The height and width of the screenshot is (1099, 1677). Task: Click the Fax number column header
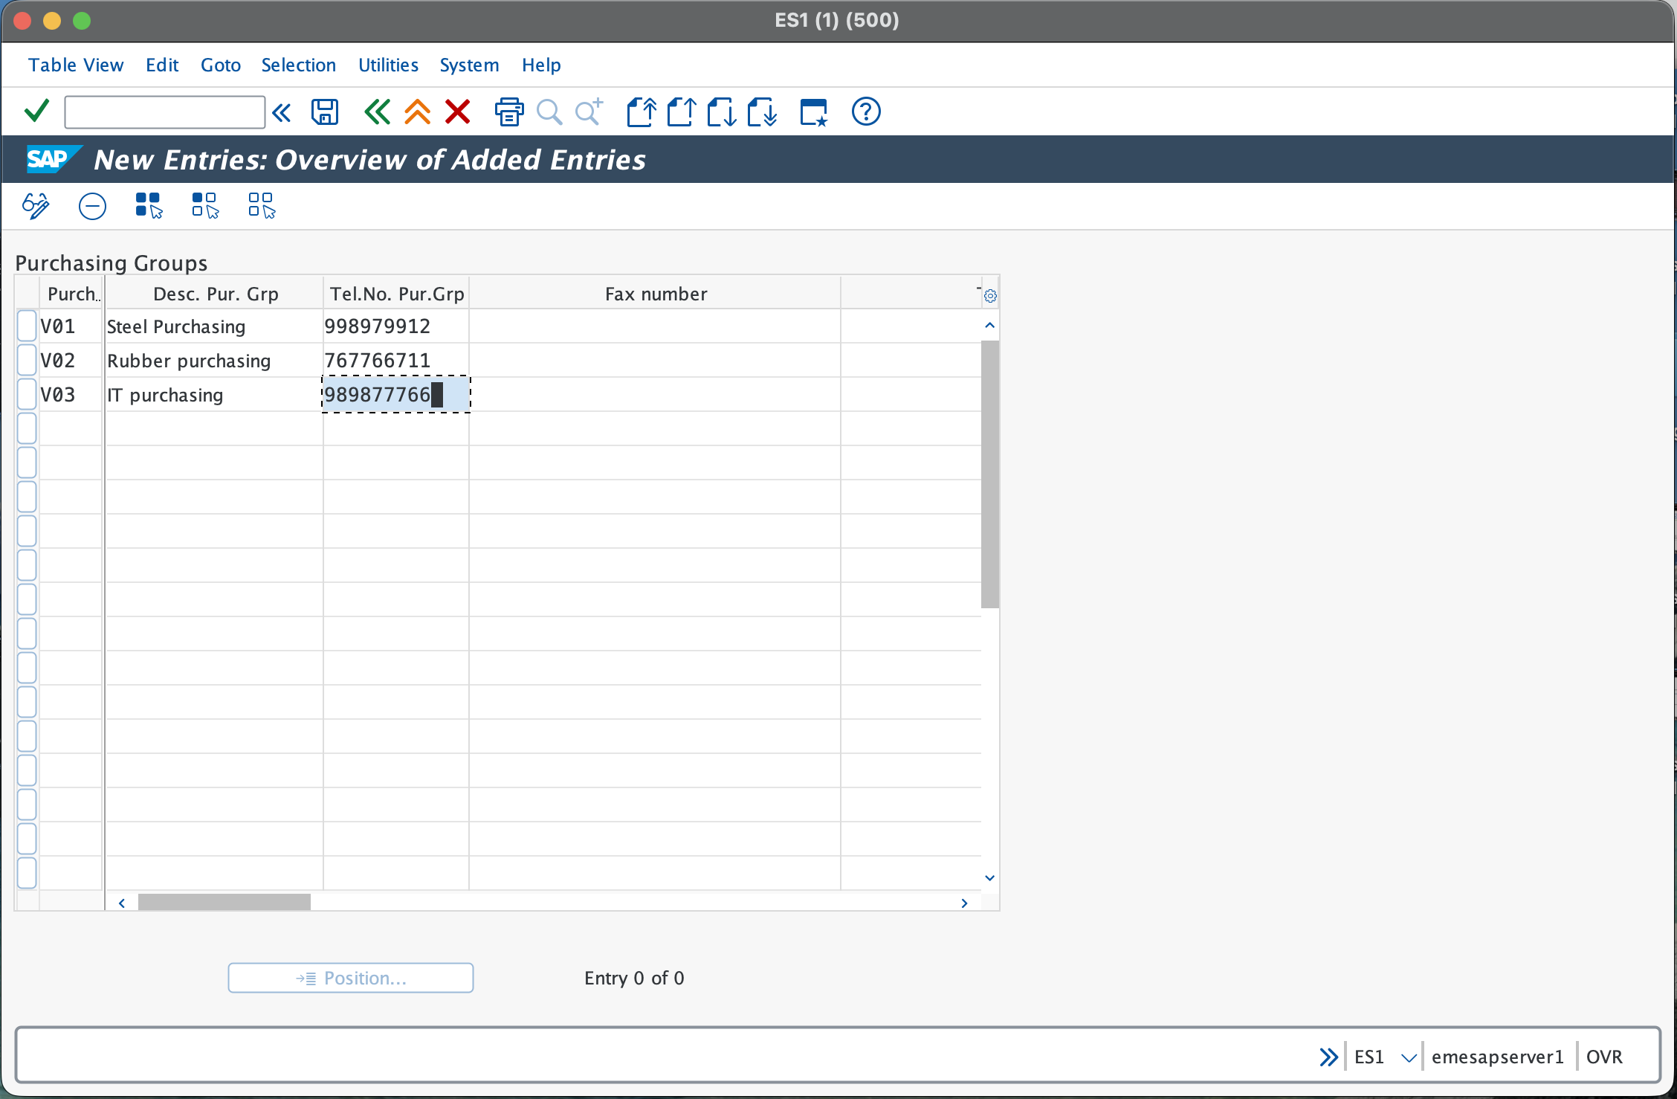click(656, 294)
